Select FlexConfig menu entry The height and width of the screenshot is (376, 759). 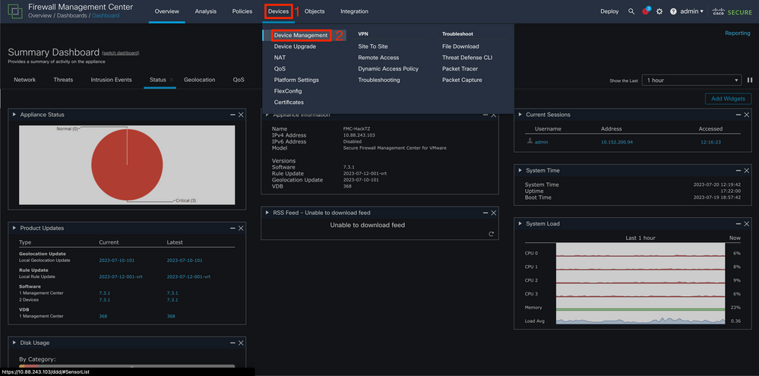click(x=288, y=91)
